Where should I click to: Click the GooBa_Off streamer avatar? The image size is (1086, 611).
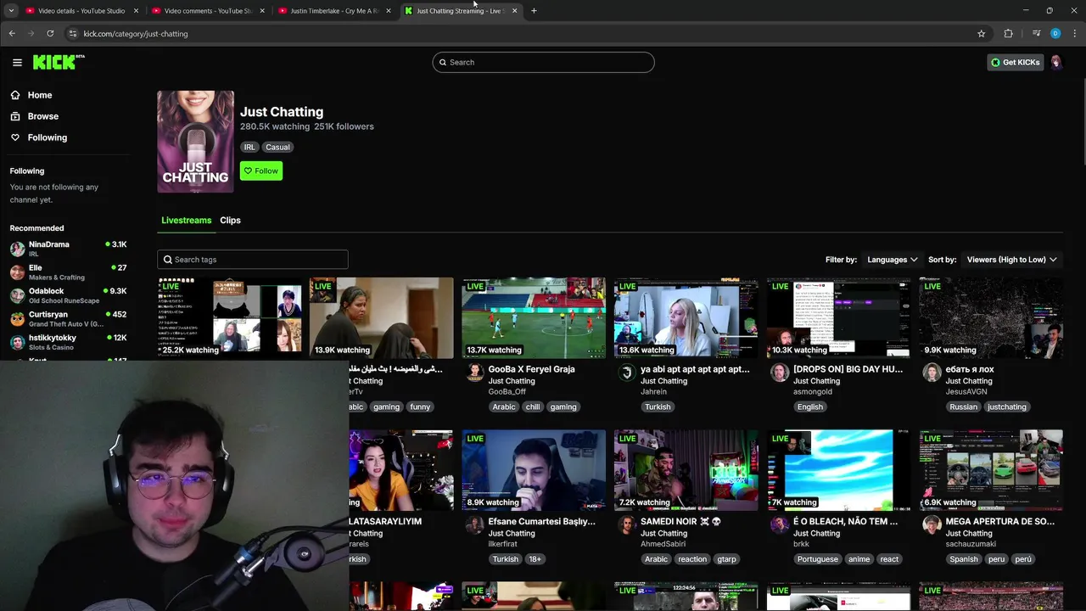click(475, 372)
